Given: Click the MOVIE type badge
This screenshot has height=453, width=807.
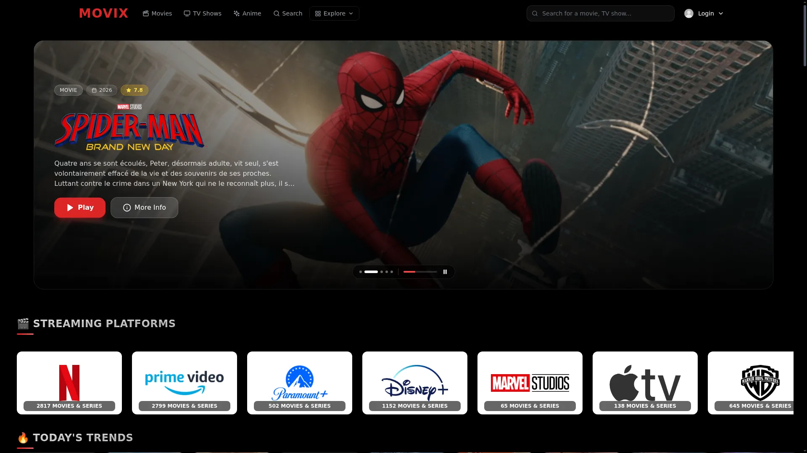Looking at the screenshot, I should pos(69,90).
